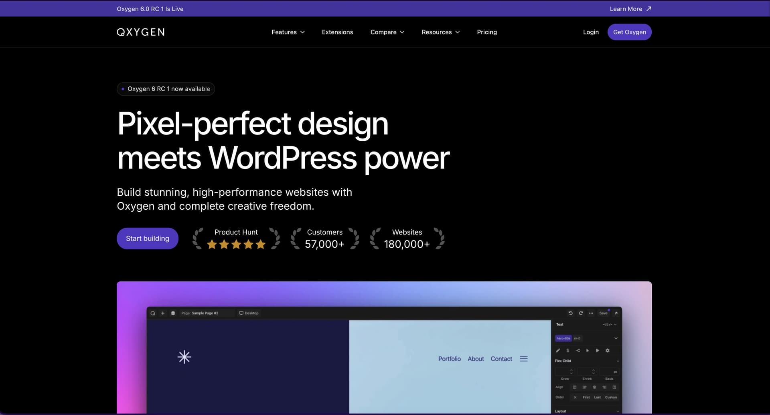
Task: Select the dollar-sign dynamic data icon
Action: [567, 351]
